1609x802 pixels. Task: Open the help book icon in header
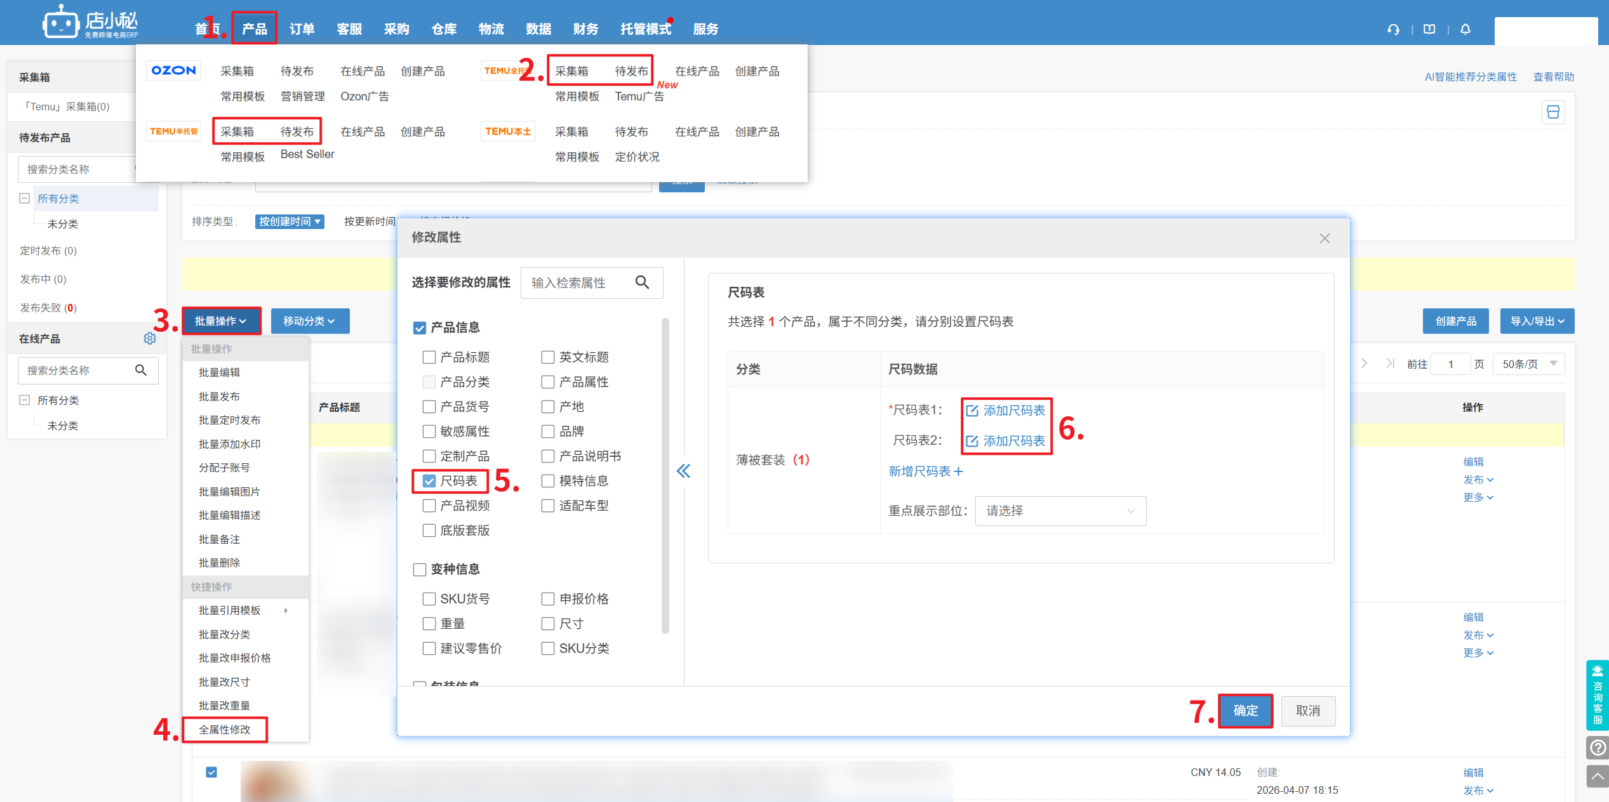(x=1429, y=29)
